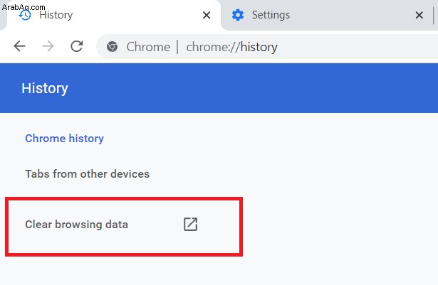
Task: Reload the chrome://history page
Action: 77,46
